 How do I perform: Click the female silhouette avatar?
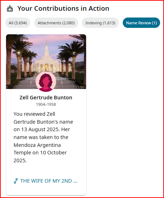point(46,82)
